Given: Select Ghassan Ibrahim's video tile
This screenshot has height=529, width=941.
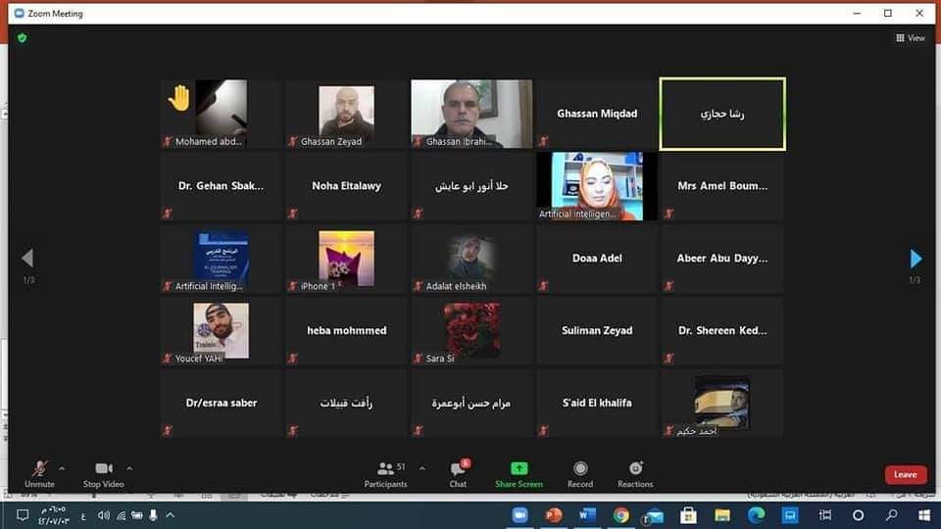Looking at the screenshot, I should [471, 114].
